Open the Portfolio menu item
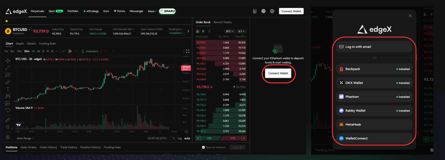 tap(73, 11)
